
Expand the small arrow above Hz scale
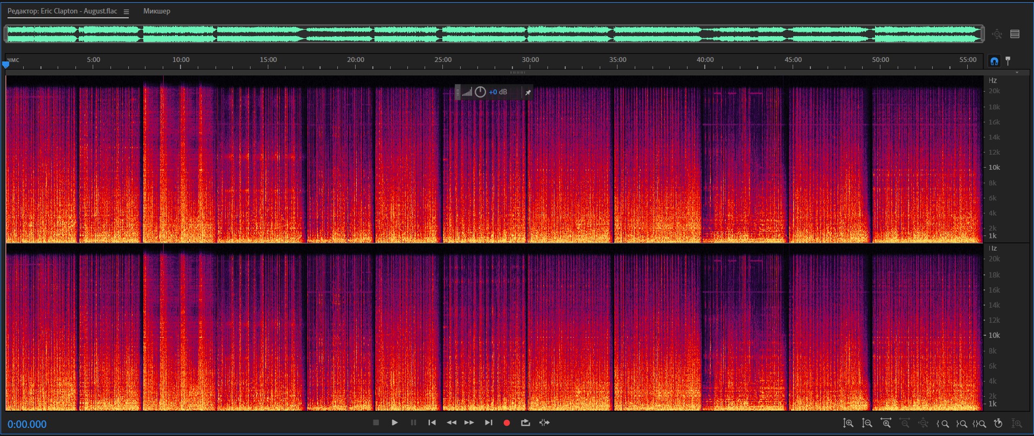click(x=1017, y=73)
